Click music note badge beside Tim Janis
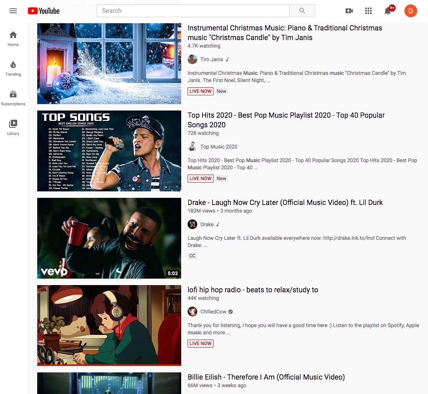The height and width of the screenshot is (394, 428). (227, 59)
